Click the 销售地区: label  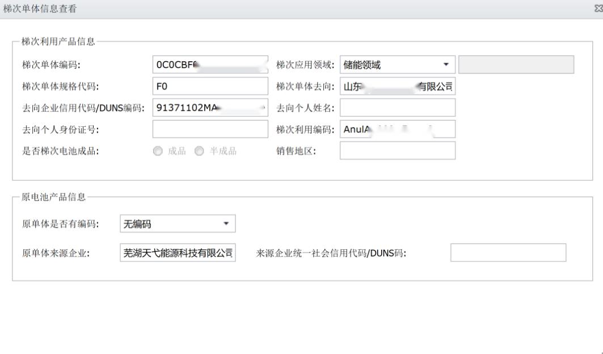pos(296,151)
